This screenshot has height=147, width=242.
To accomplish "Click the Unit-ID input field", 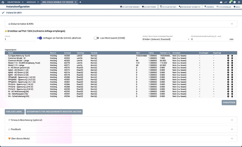I will (x=20, y=39).
